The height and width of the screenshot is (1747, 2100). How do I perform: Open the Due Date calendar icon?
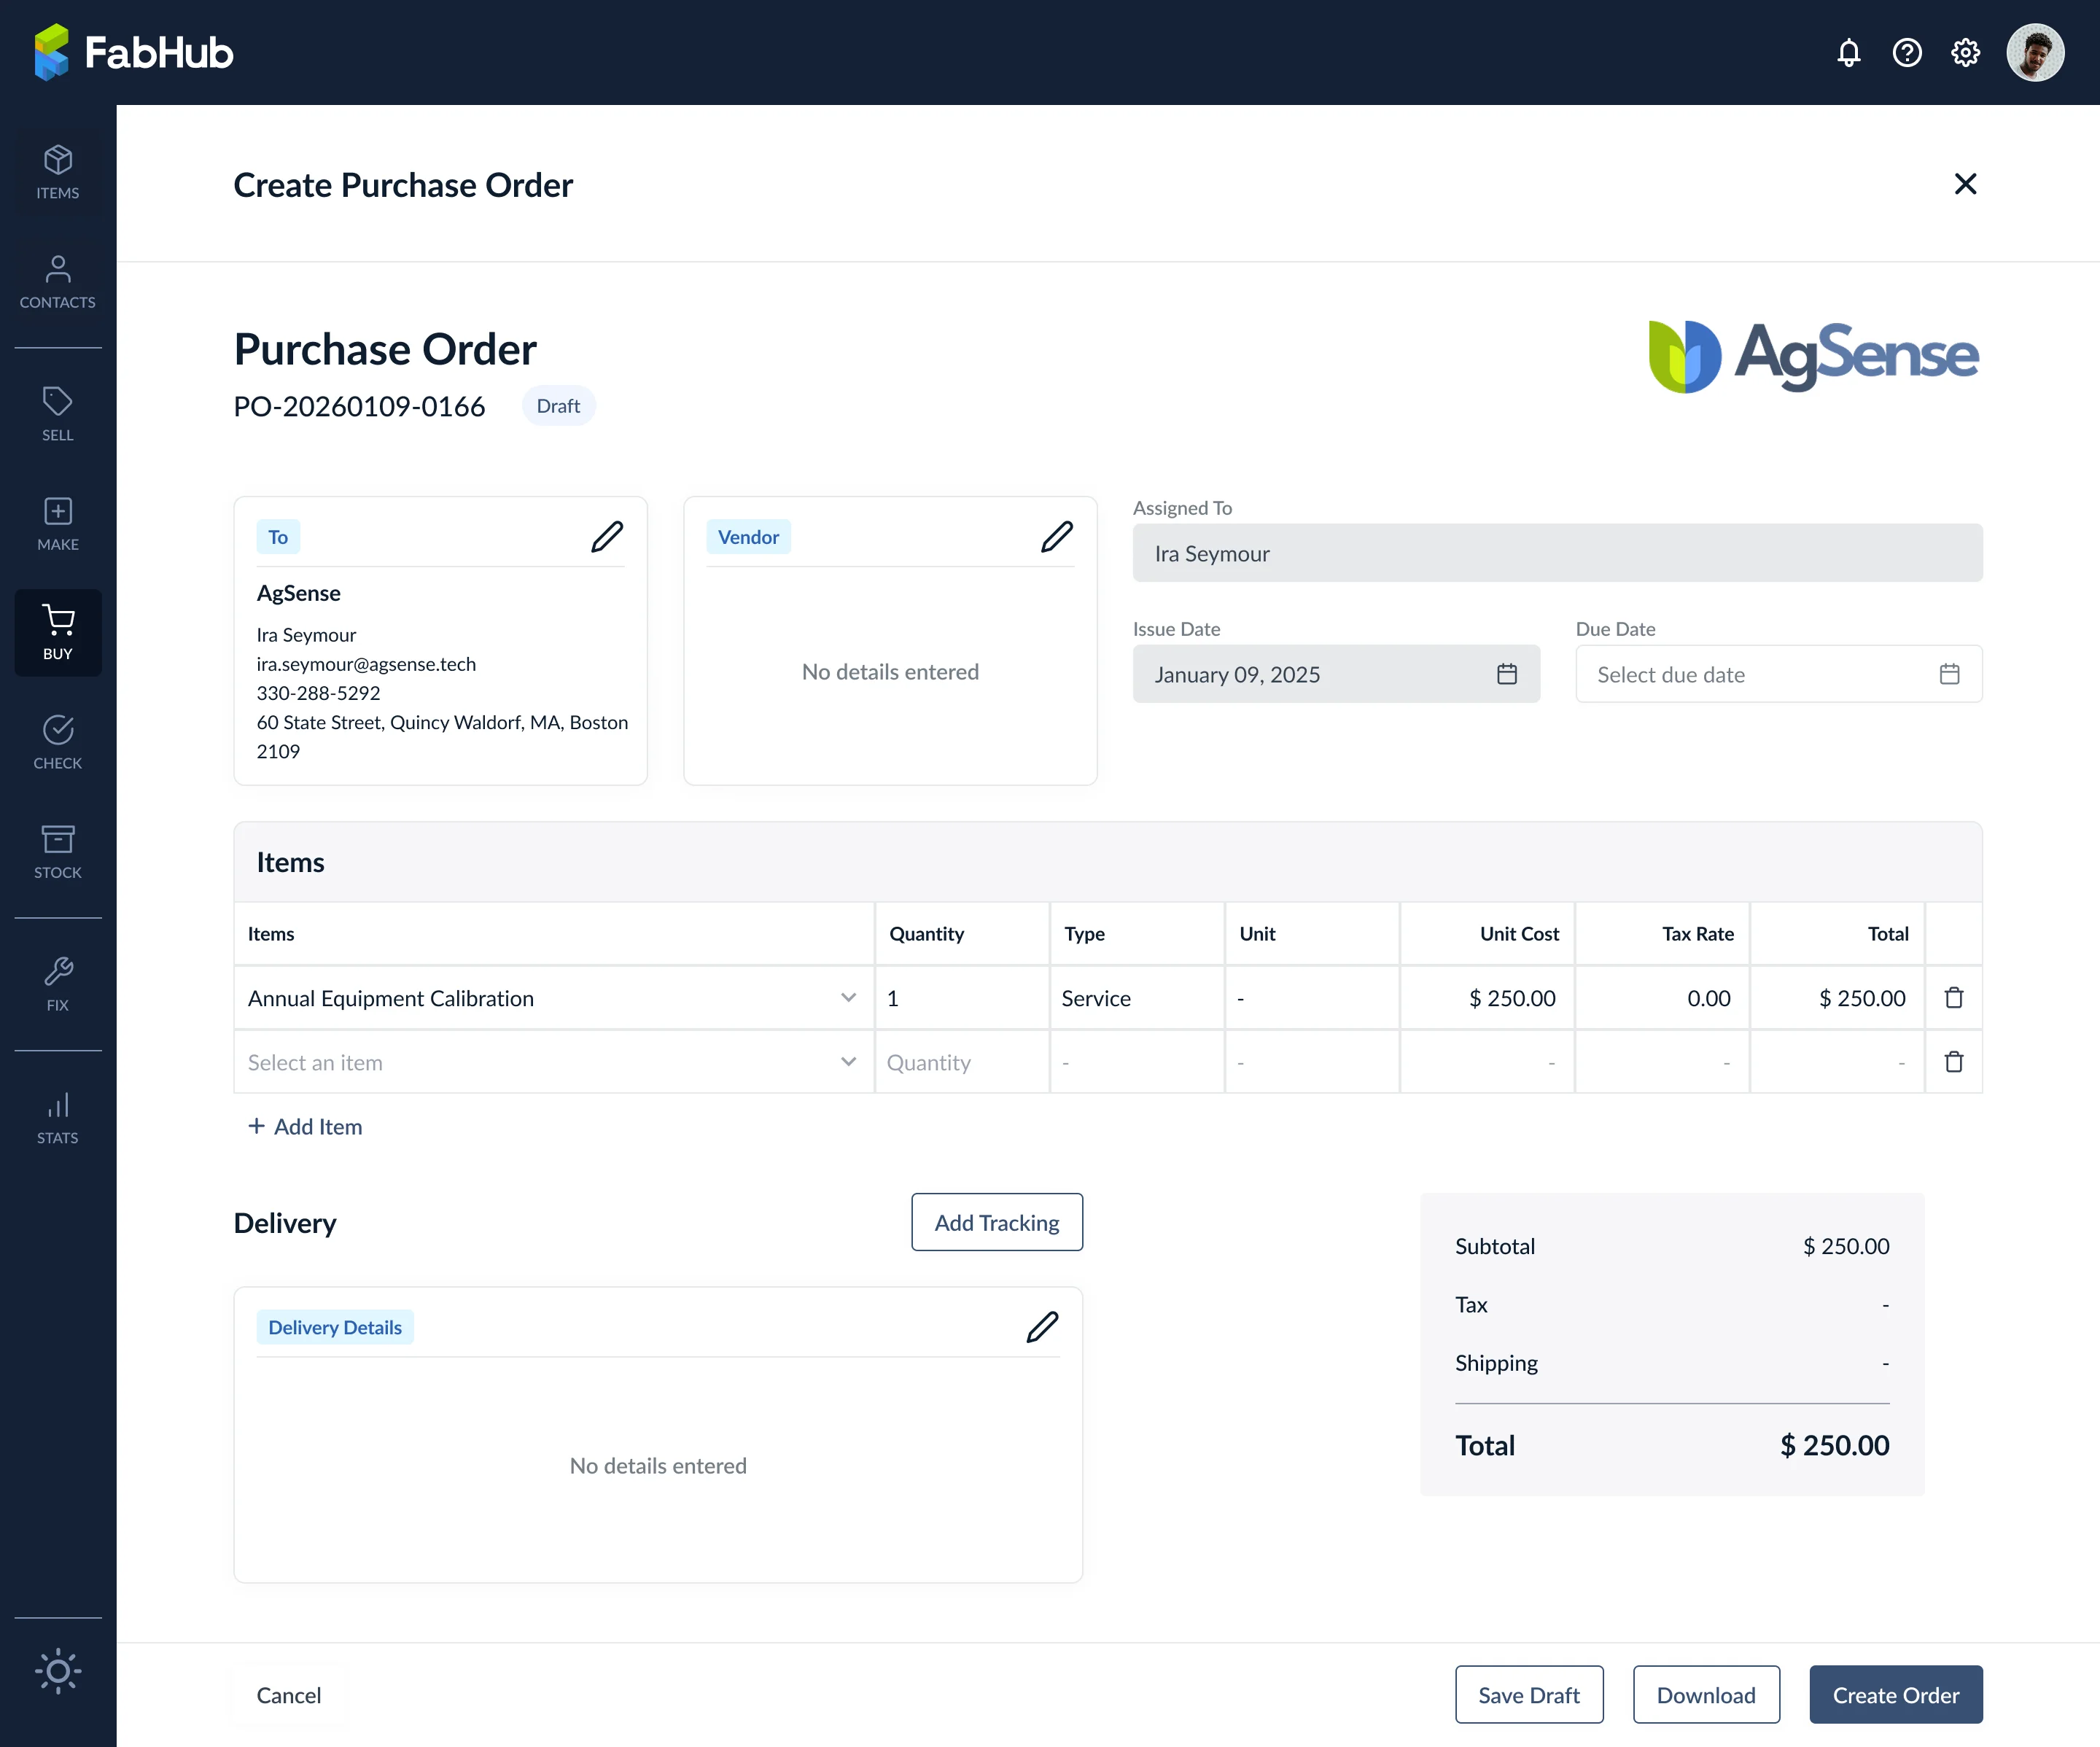[x=1949, y=674]
